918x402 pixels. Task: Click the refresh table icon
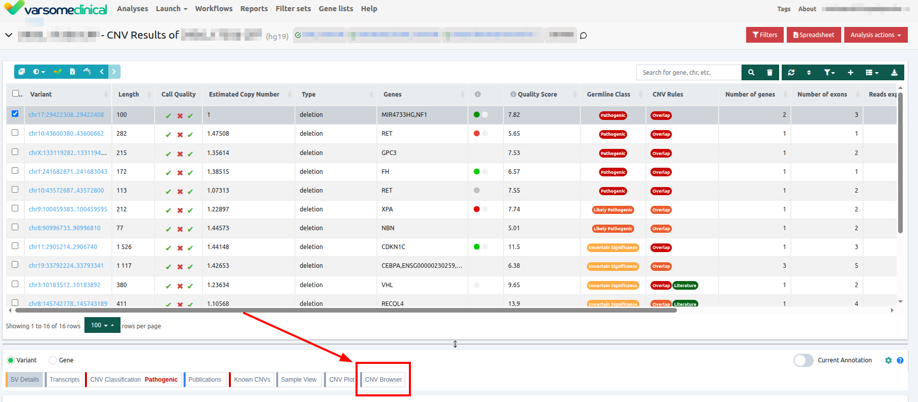[x=791, y=73]
